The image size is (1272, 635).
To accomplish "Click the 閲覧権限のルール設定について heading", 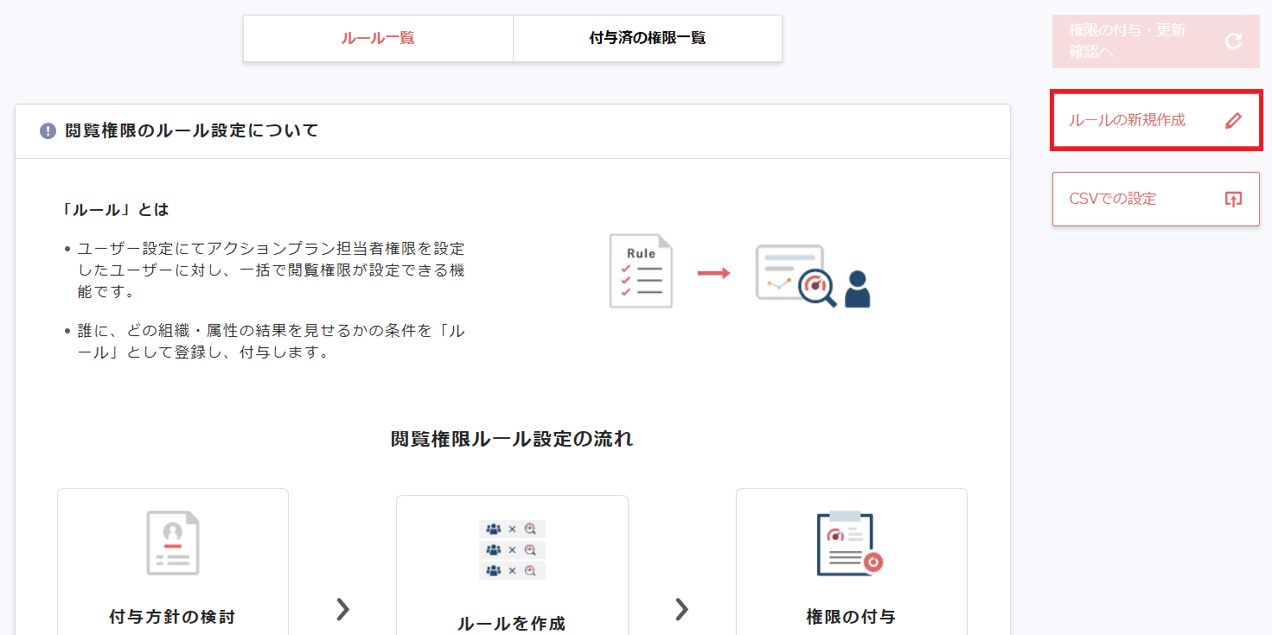I will [x=192, y=131].
